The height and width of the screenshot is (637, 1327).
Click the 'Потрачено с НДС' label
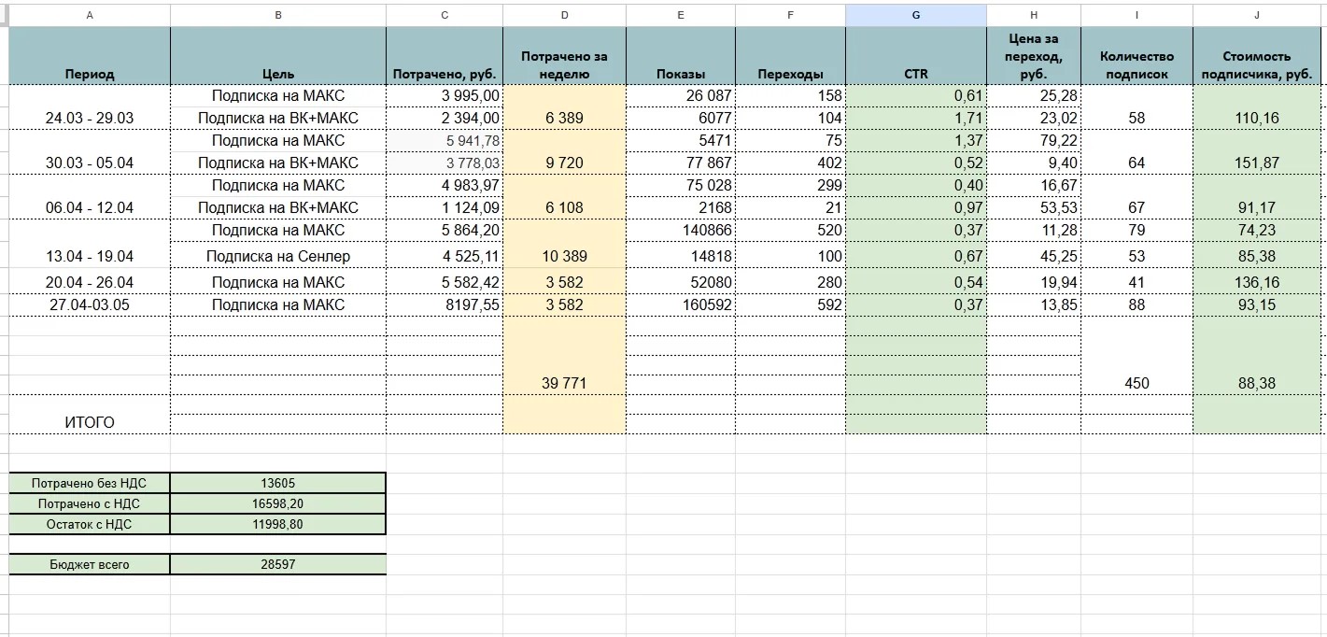(90, 503)
